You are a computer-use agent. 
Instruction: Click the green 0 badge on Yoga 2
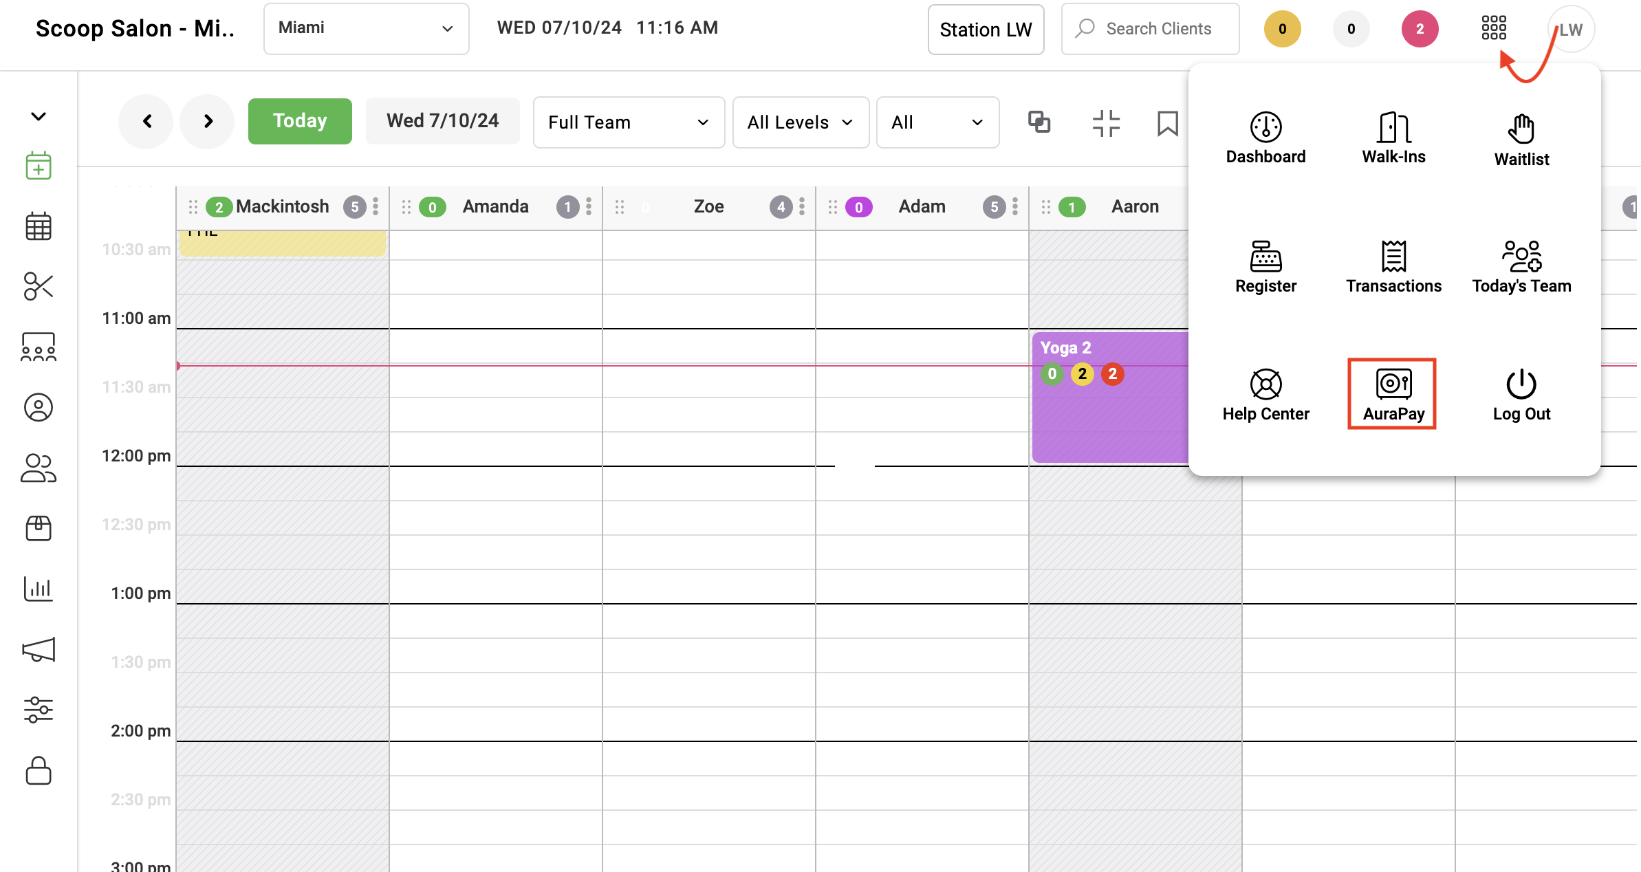click(x=1052, y=374)
